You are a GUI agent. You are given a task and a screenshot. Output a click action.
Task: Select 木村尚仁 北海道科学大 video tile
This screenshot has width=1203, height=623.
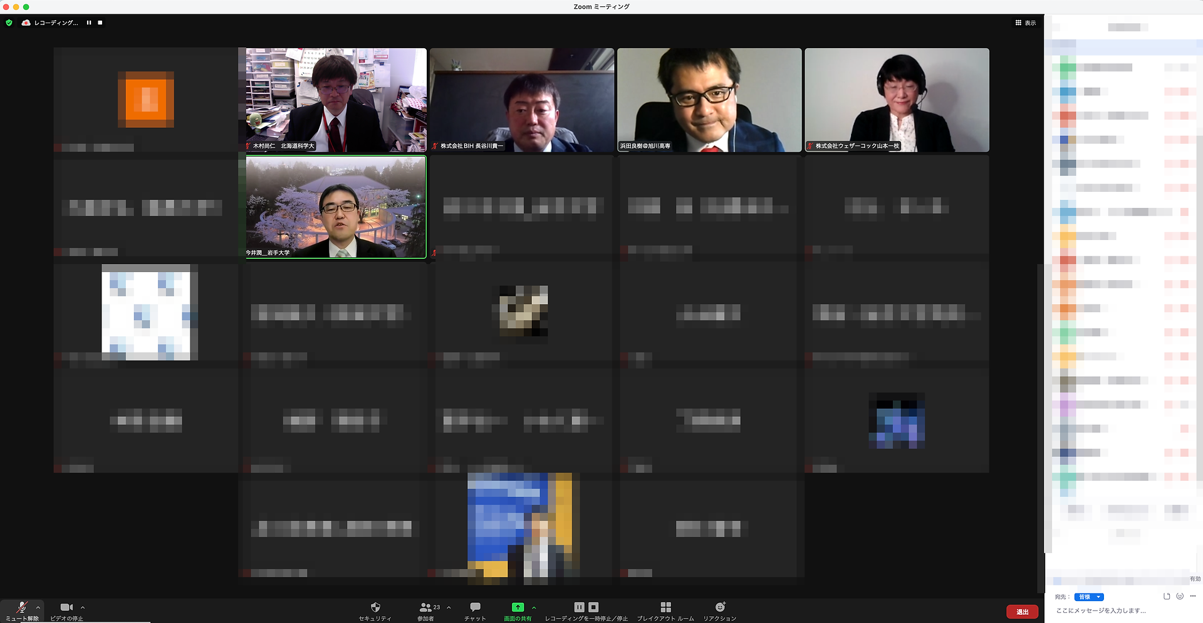pyautogui.click(x=336, y=100)
